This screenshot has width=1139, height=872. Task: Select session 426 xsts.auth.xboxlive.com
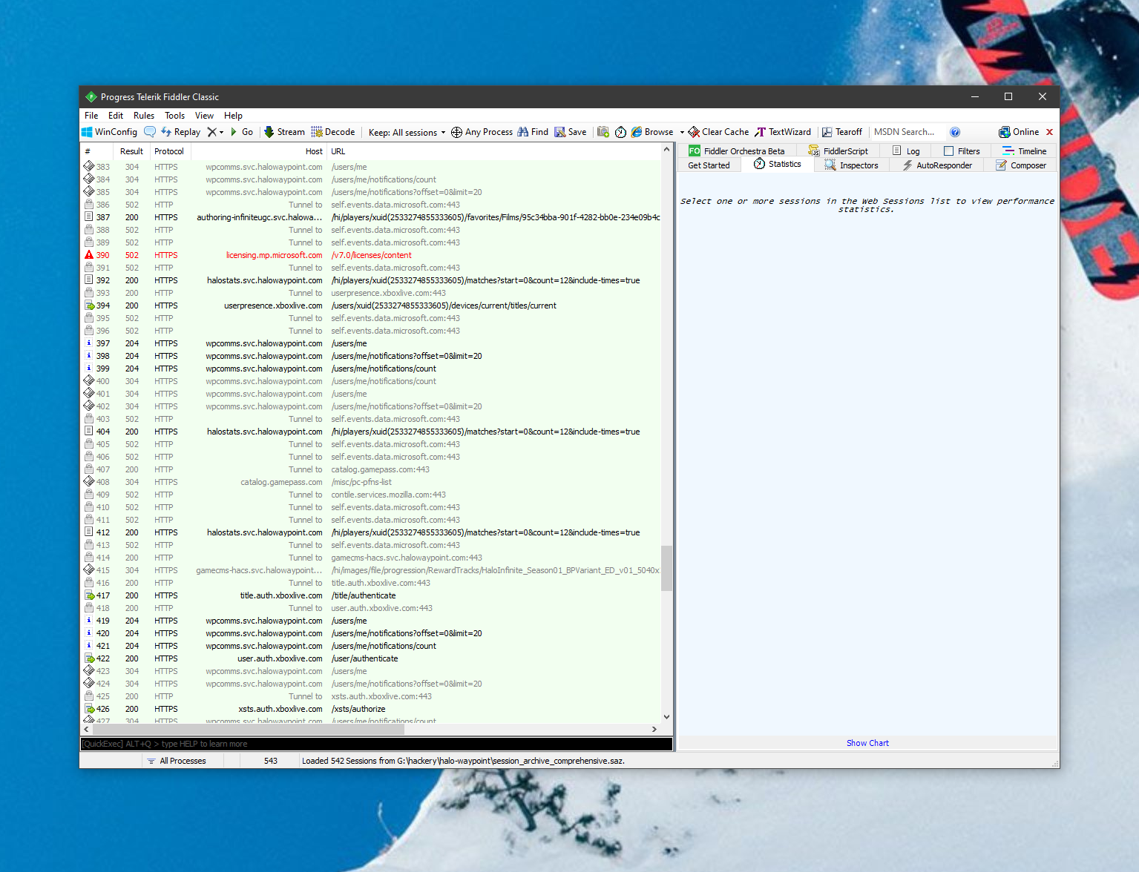pos(371,709)
